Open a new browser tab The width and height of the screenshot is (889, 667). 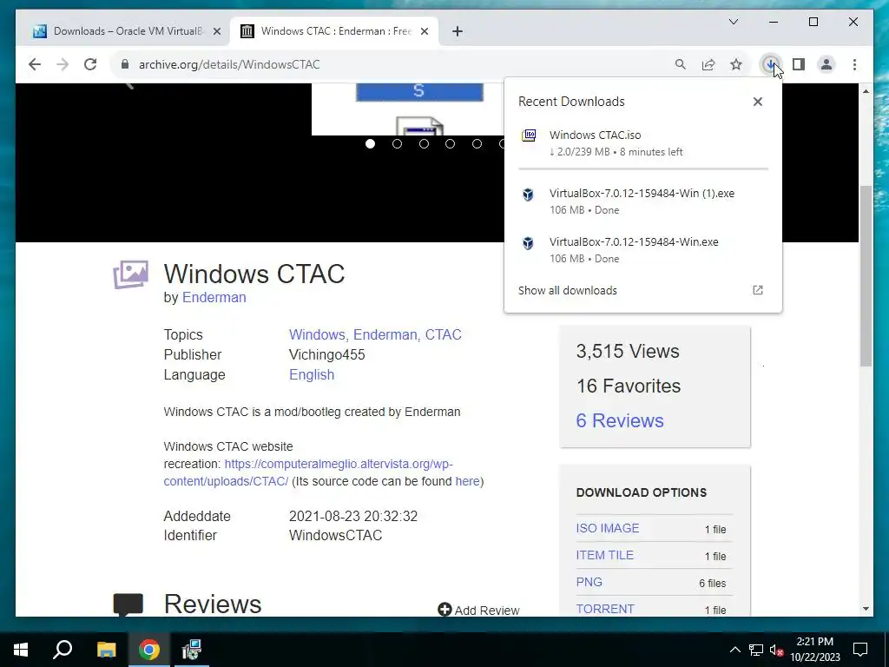tap(458, 31)
